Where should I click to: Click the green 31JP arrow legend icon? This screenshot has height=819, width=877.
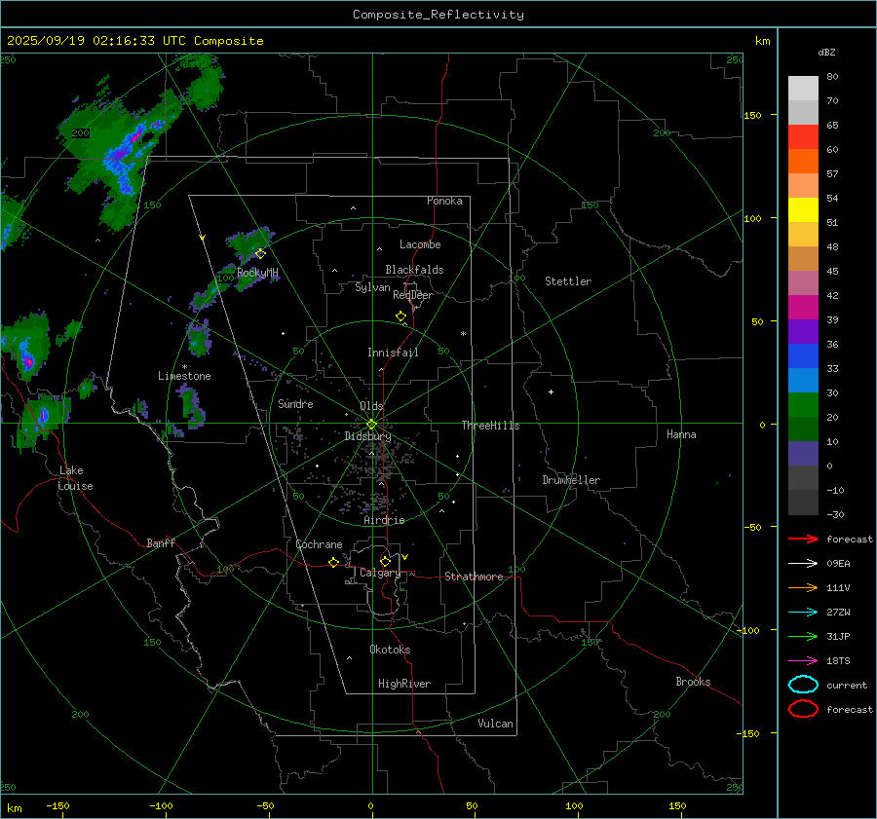802,636
